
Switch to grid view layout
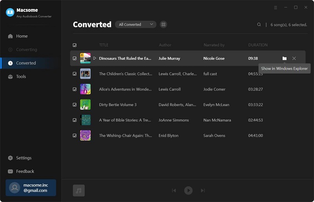coord(163,24)
